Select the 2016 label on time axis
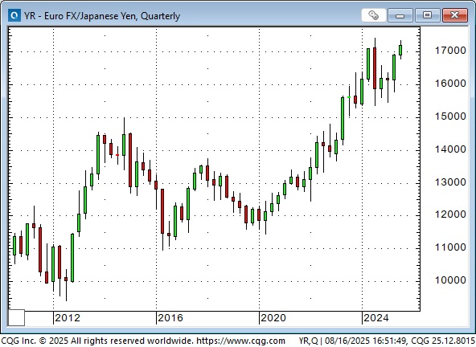 coord(170,318)
